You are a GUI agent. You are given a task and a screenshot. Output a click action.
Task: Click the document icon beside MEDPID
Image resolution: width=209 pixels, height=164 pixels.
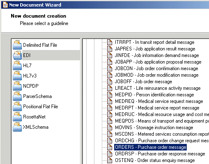[110, 95]
